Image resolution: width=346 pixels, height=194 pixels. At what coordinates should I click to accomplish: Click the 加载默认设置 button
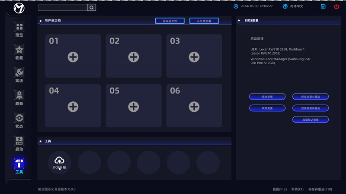coord(310,119)
